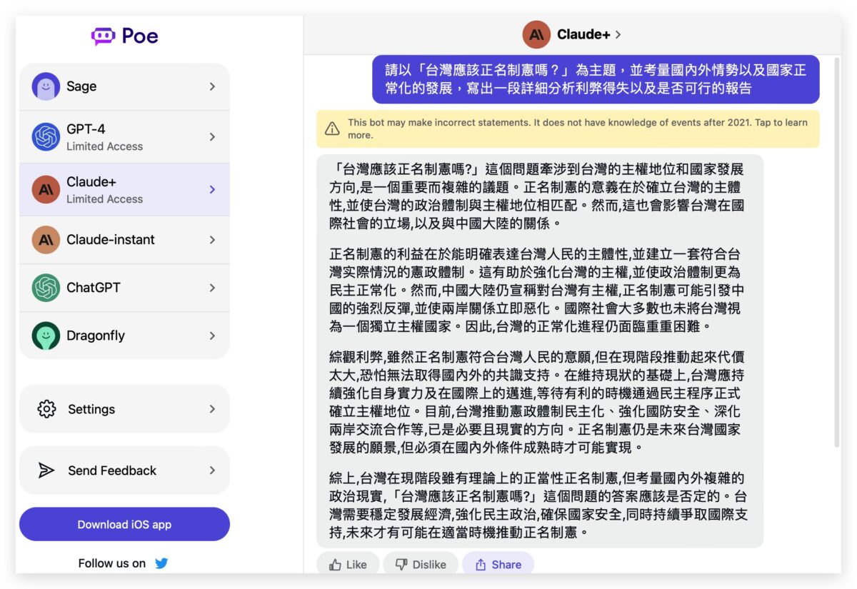This screenshot has height=589, width=857.
Task: Click "Limited Access" under Claude+
Action: point(104,199)
